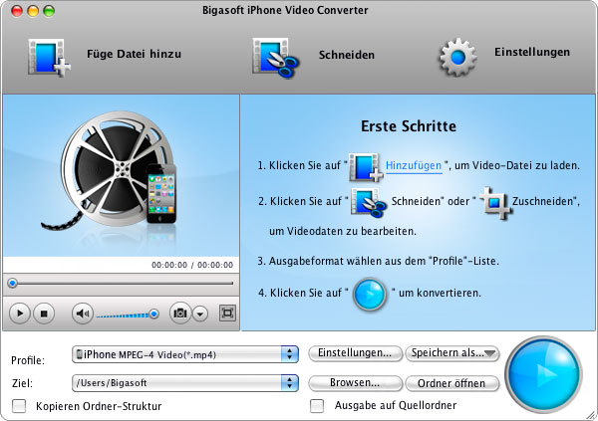The image size is (598, 421).
Task: Close the window with the red button
Action: [x=17, y=11]
